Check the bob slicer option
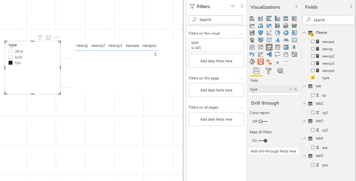 11,57
